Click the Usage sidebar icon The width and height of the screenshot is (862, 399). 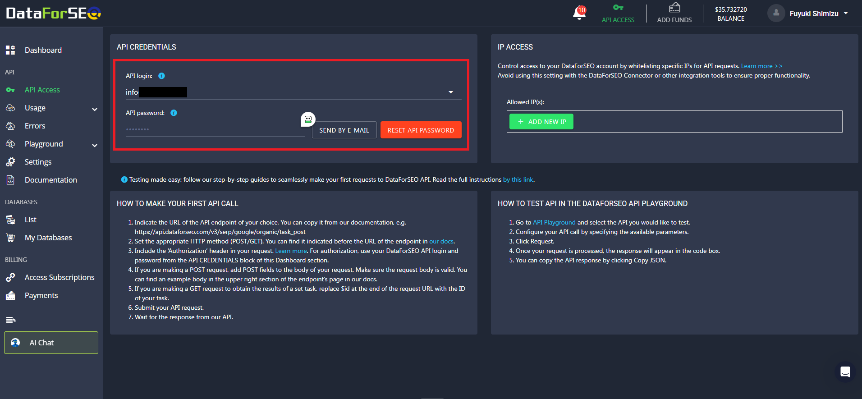pos(10,108)
